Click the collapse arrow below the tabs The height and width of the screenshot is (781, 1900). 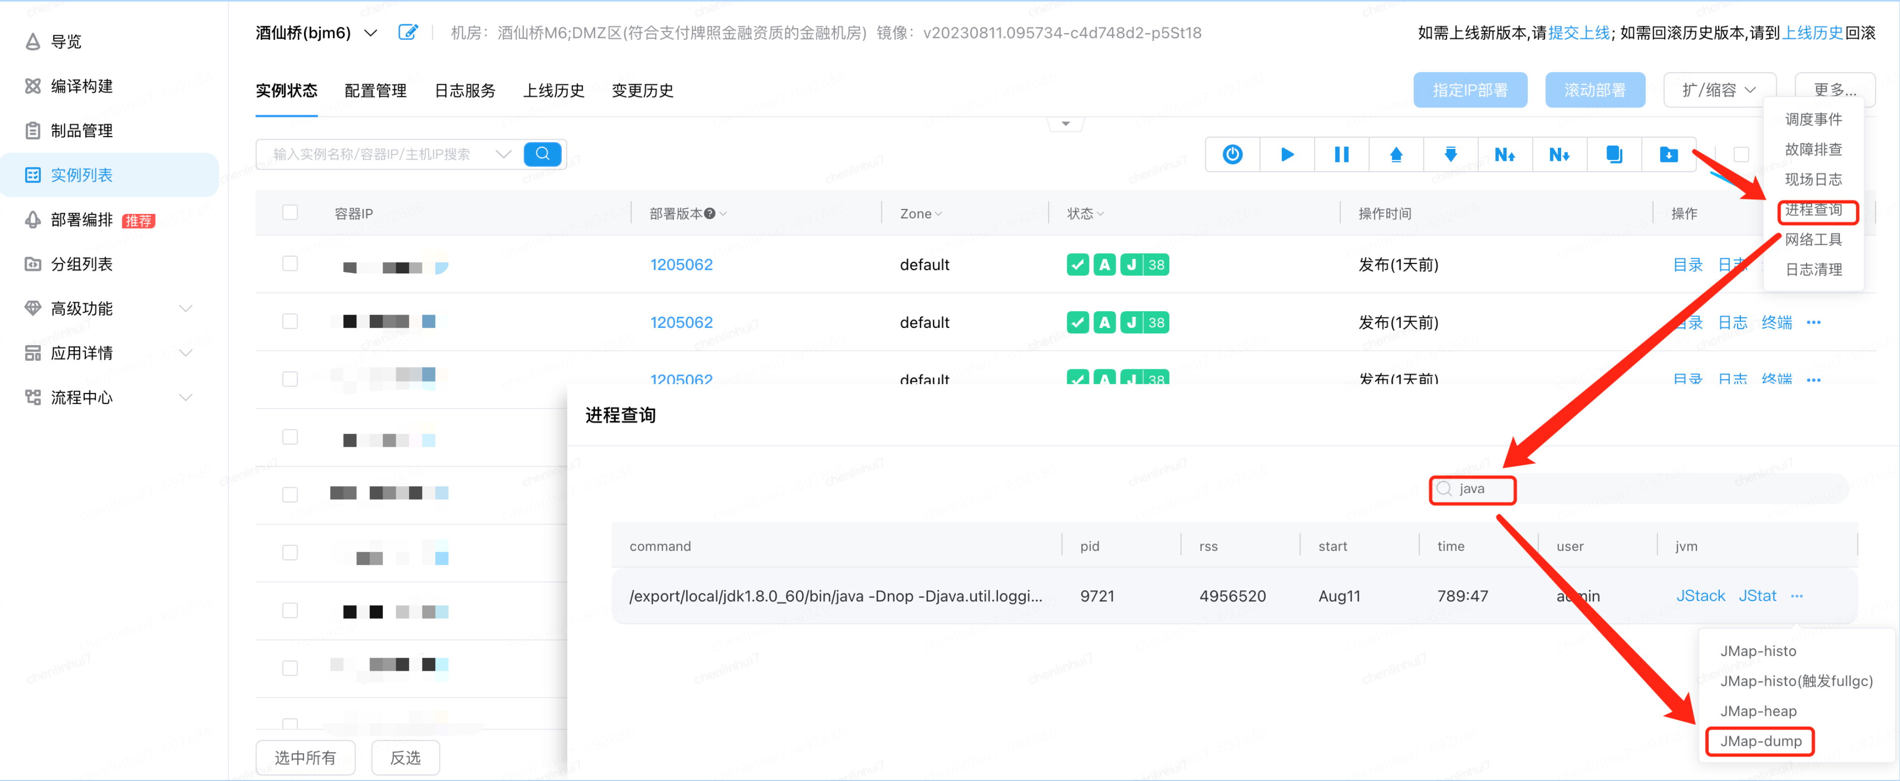tap(1065, 124)
